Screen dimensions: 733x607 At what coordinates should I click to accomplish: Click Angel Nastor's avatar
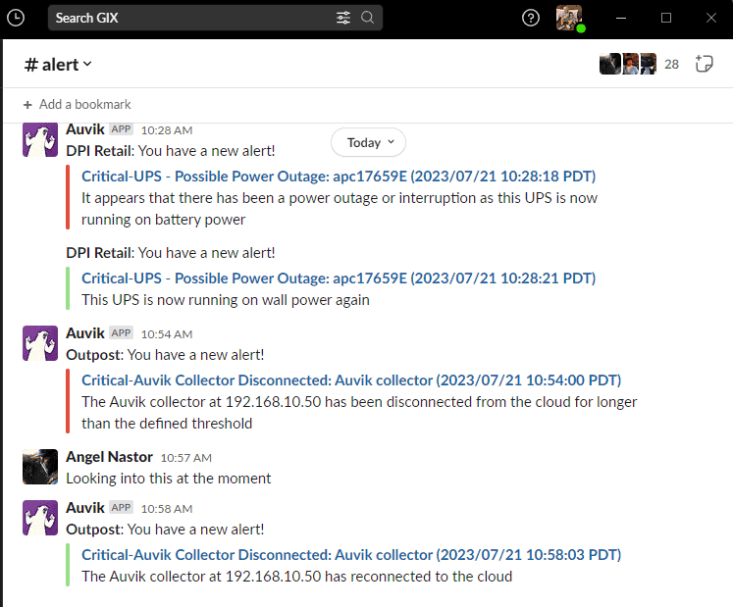pyautogui.click(x=40, y=467)
